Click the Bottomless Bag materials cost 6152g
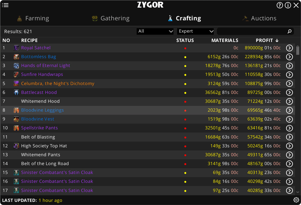 (223, 57)
